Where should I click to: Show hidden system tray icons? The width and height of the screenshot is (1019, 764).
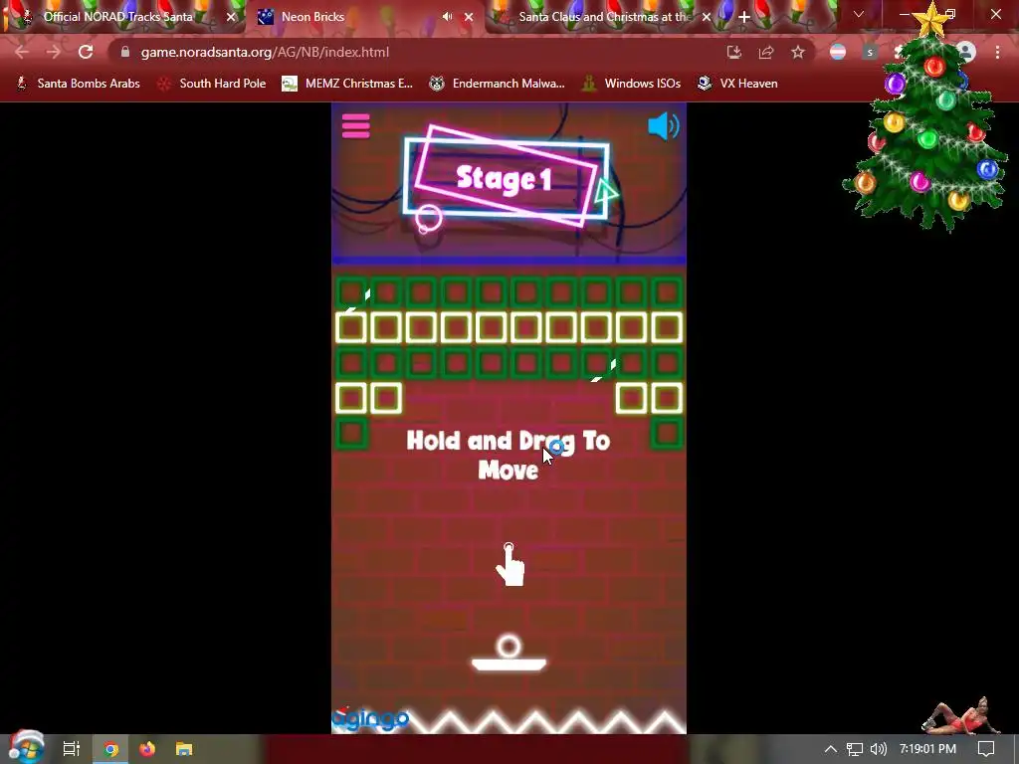(x=831, y=749)
